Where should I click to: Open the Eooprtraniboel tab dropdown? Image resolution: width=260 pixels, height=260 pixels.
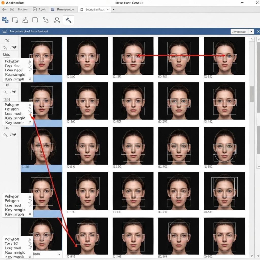coord(108,9)
